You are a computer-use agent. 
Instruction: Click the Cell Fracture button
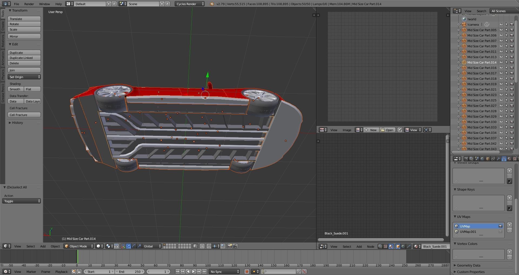click(x=24, y=115)
